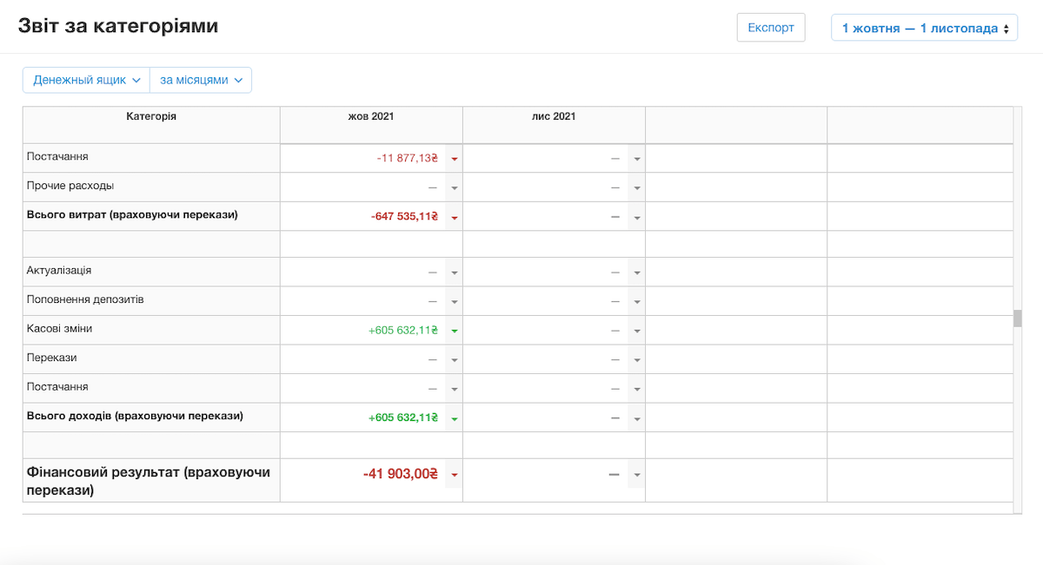Click the Експорт button
Viewport: 1043px width, 565px height.
[x=771, y=28]
